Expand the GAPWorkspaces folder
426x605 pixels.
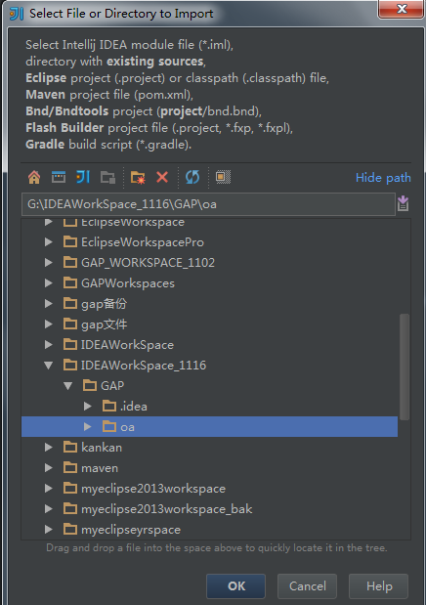49,282
